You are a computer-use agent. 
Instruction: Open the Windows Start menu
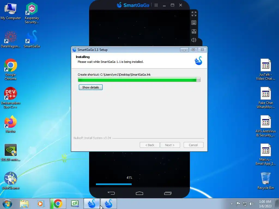(x=7, y=204)
